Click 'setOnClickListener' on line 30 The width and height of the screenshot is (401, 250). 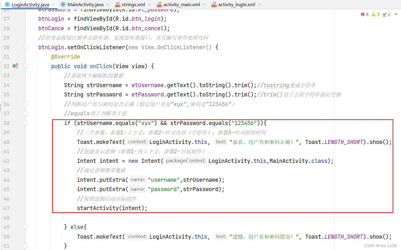click(x=96, y=47)
